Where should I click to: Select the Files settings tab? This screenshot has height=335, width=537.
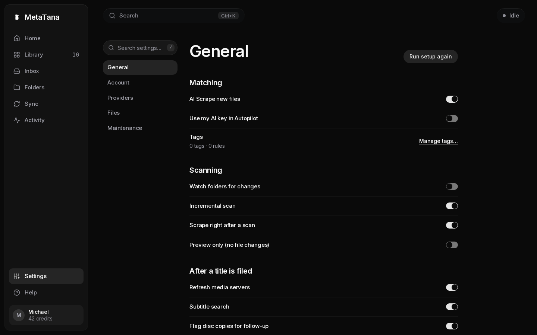coord(140,113)
